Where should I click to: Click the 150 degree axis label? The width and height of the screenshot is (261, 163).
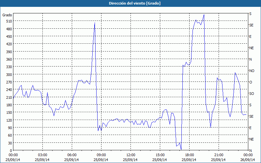(x=9, y=112)
